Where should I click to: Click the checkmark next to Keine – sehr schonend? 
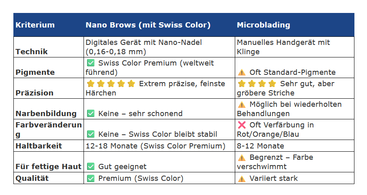click(90, 114)
